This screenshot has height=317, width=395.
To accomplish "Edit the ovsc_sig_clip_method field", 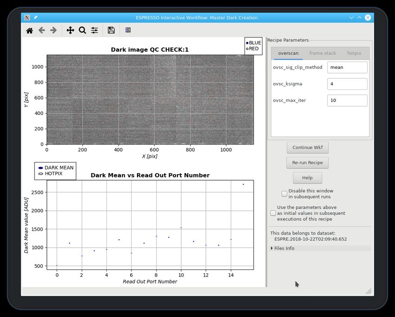I will pos(347,67).
